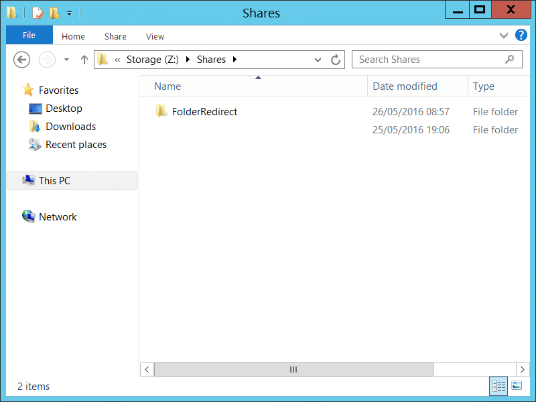Image resolution: width=536 pixels, height=402 pixels.
Task: Click the Up one level arrow
Action: click(84, 60)
